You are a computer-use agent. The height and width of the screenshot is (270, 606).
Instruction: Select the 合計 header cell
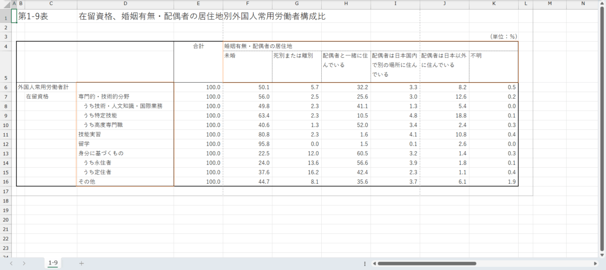point(198,46)
